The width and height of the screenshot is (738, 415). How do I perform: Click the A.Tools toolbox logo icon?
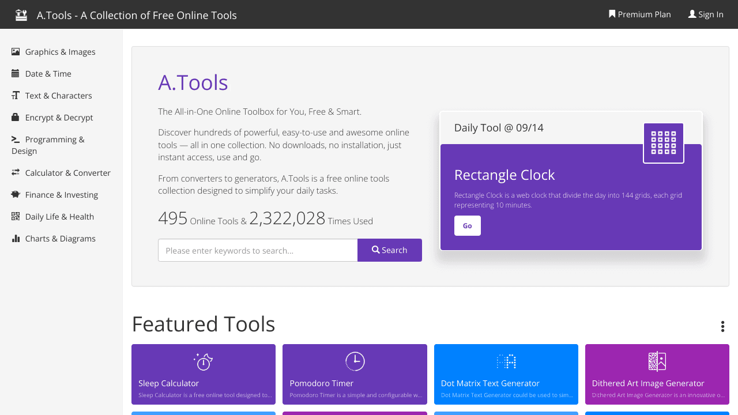pyautogui.click(x=21, y=15)
